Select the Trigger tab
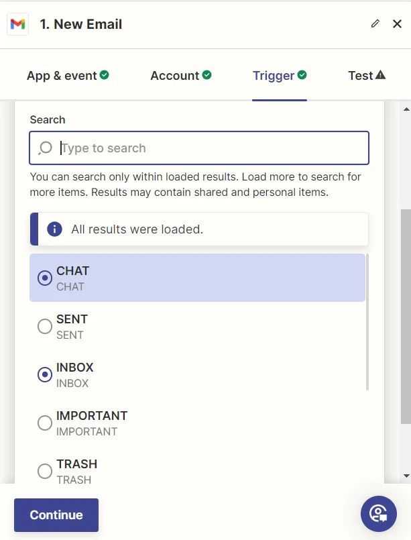The height and width of the screenshot is (540, 411). [280, 75]
